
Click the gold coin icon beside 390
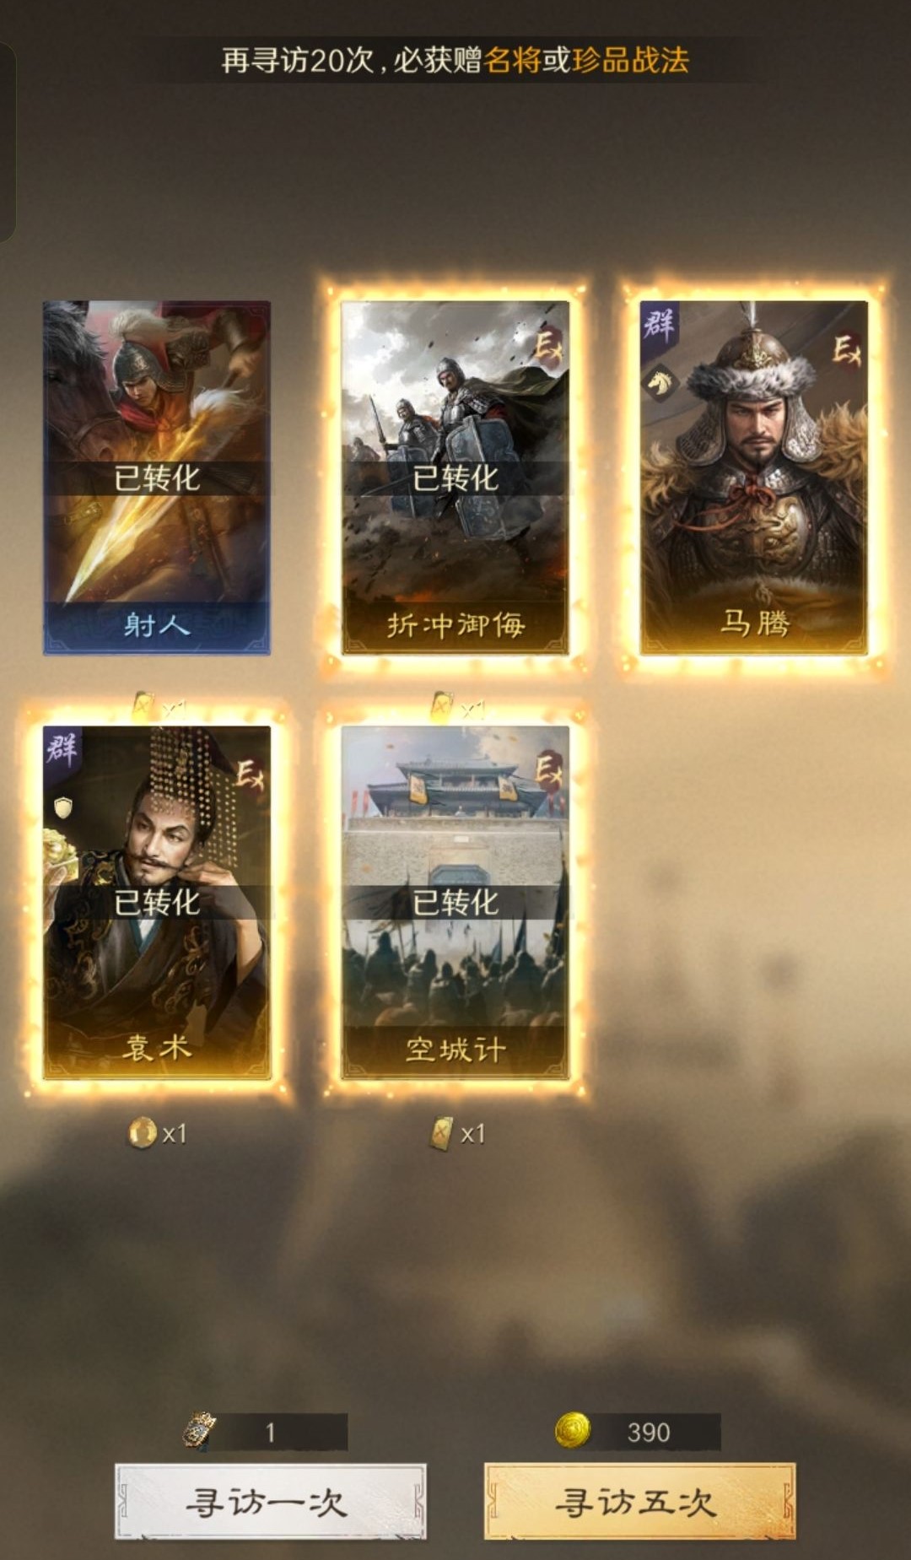pyautogui.click(x=573, y=1431)
